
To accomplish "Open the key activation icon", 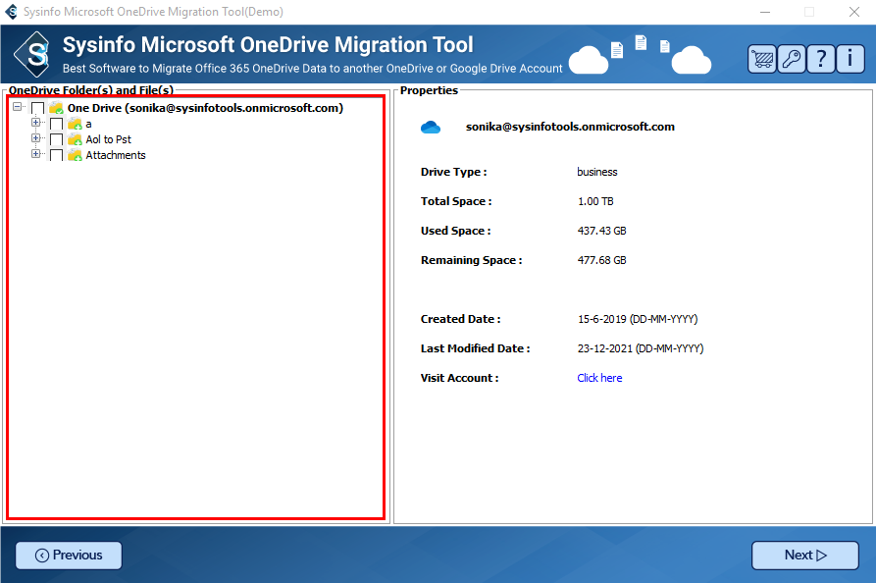I will coord(791,59).
